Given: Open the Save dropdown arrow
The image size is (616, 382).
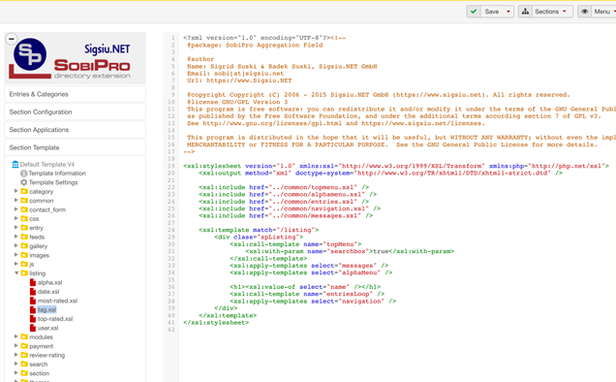Looking at the screenshot, I should [x=508, y=12].
